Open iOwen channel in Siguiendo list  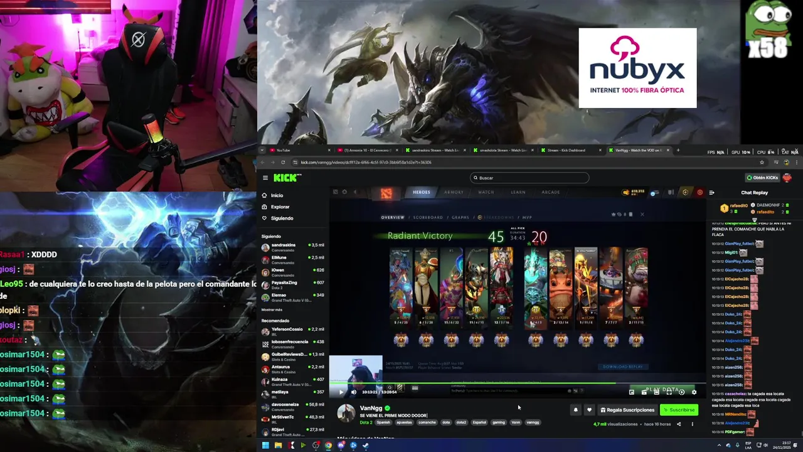click(x=293, y=272)
